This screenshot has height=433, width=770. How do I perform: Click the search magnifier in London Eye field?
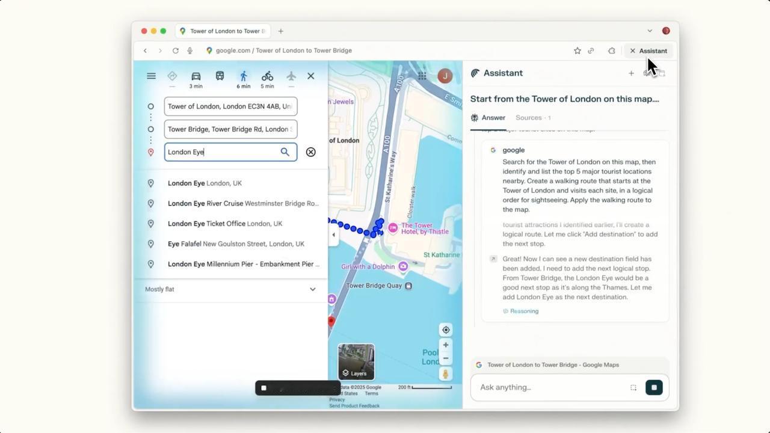click(x=285, y=152)
